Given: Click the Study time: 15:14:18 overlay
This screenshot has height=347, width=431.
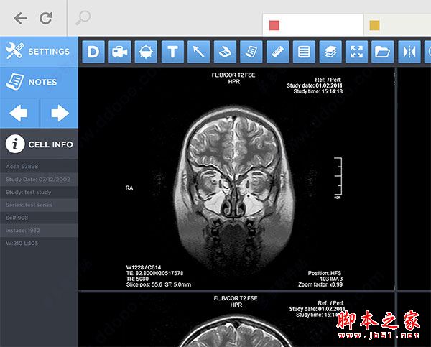Looking at the screenshot, I should tap(318, 91).
